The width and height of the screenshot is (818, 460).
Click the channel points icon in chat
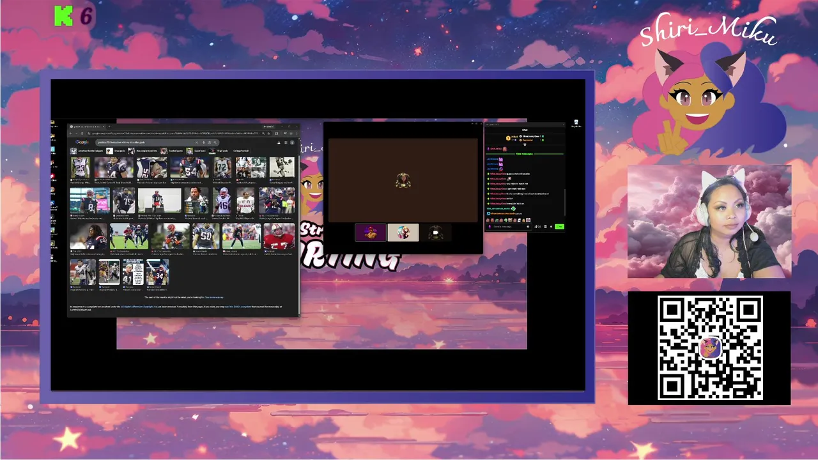[537, 227]
